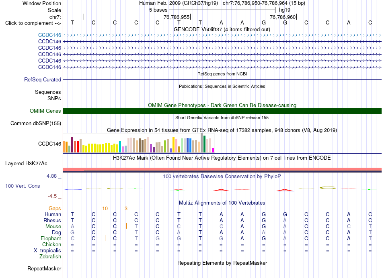Click the "5 bases" scale text
This screenshot has height=278, width=382.
[x=158, y=10]
